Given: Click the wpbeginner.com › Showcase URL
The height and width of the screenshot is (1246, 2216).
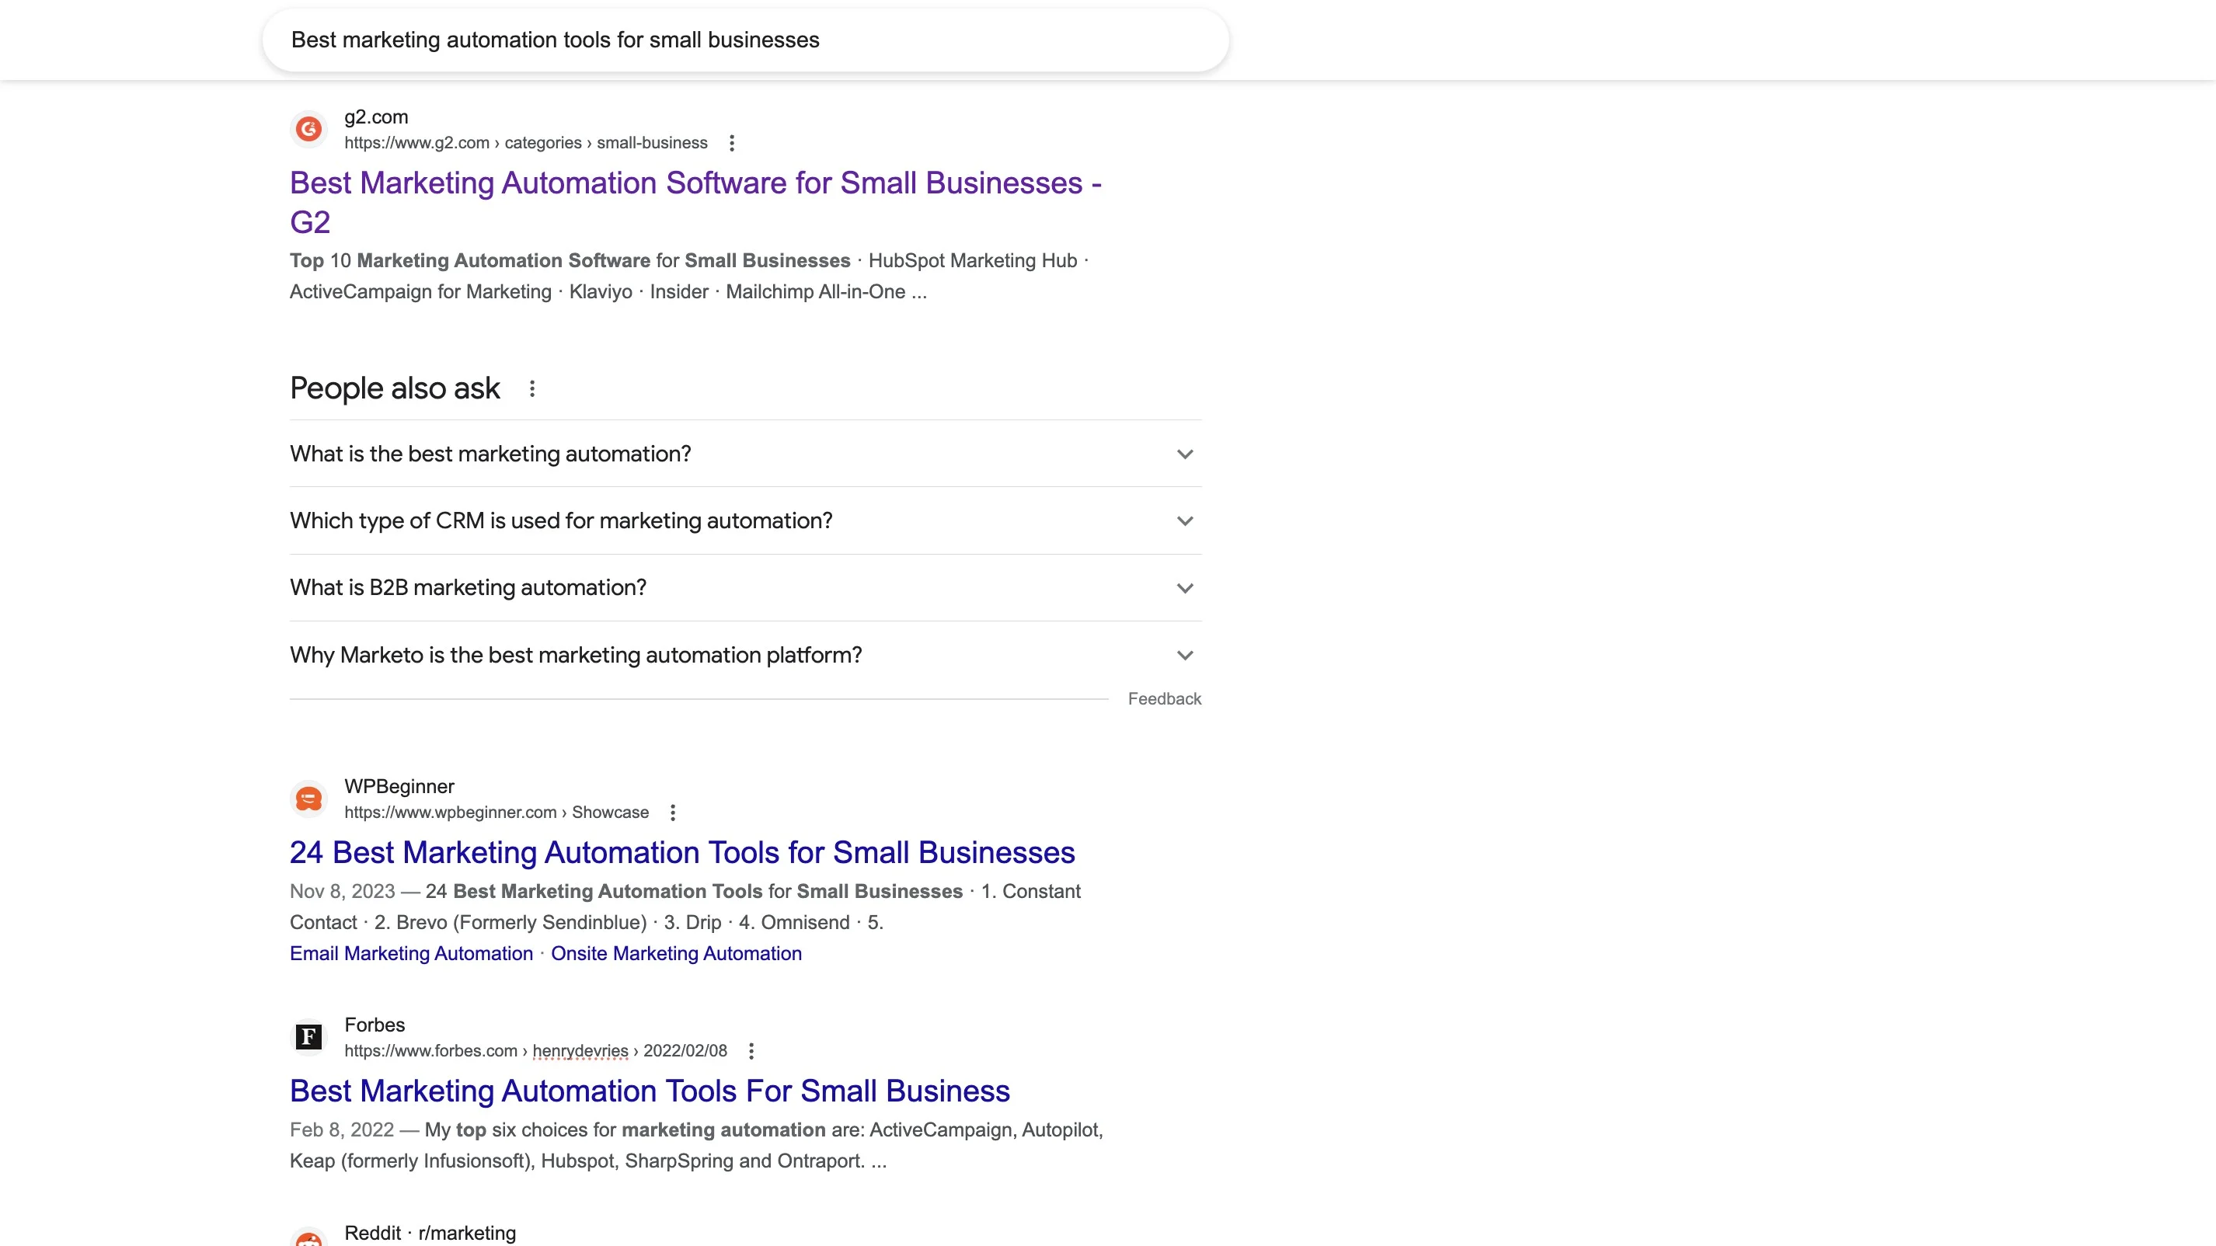Looking at the screenshot, I should 497,813.
